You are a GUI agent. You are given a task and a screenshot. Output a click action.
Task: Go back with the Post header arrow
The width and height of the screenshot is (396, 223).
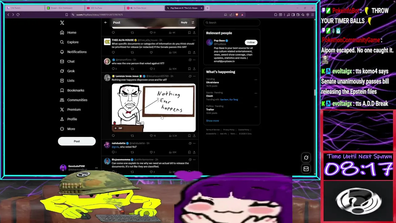click(x=105, y=22)
